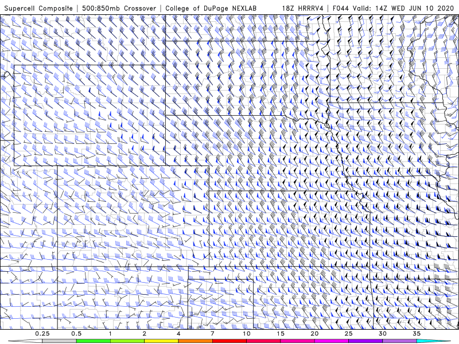
Task: Click the crimson swatch between 10 and 15
Action: (263, 341)
